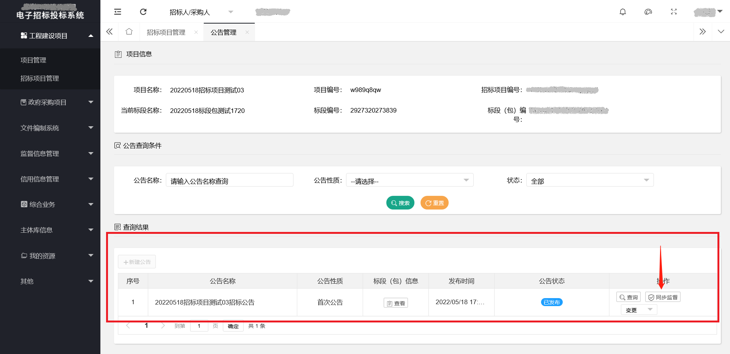Toggle fullscreen mode icon
Viewport: 730px width, 354px height.
click(x=674, y=12)
